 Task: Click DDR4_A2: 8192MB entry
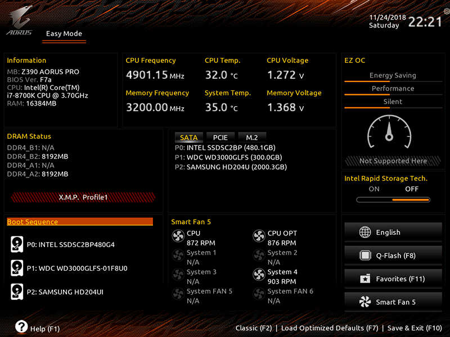coord(38,174)
